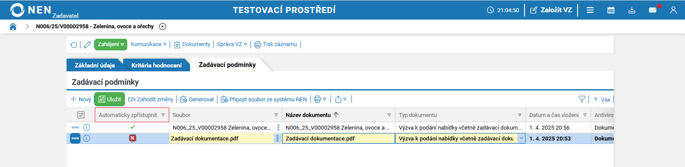The width and height of the screenshot is (685, 167).
Task: Open the column settings icon
Action: coord(81,115)
